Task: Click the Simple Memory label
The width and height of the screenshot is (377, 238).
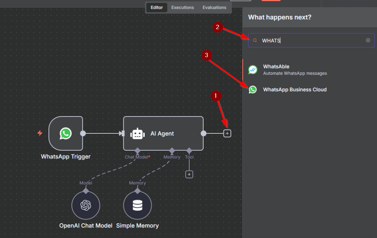Action: (x=138, y=226)
